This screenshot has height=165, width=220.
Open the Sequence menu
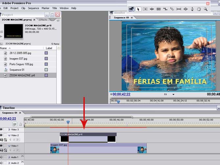tap(33, 8)
